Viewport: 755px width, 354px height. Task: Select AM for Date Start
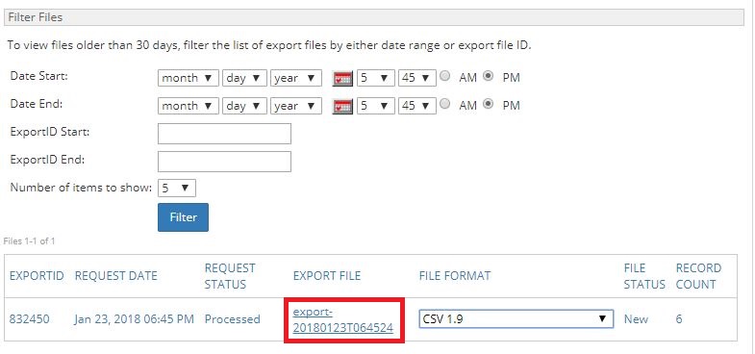(445, 76)
